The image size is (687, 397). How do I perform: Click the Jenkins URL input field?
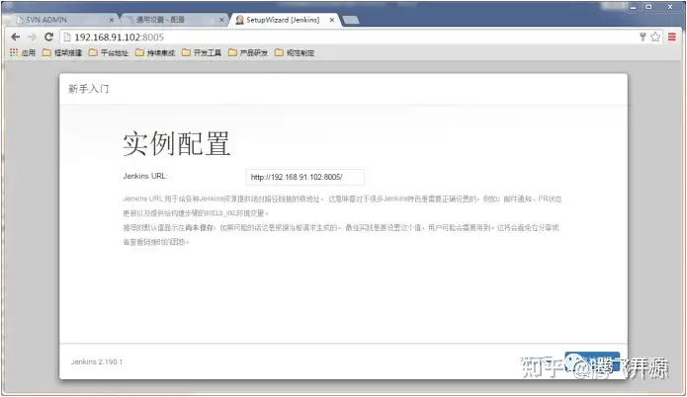(x=304, y=178)
